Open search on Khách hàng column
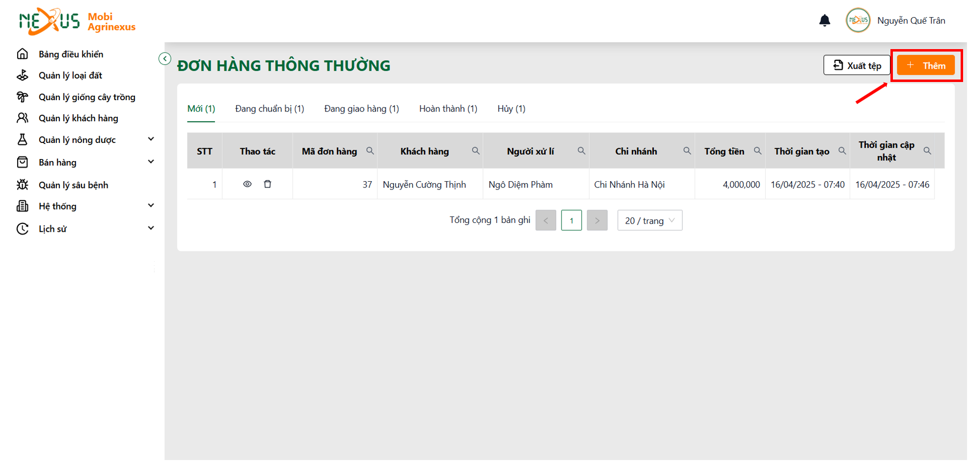Viewport: 968px width, 461px height. pyautogui.click(x=476, y=151)
